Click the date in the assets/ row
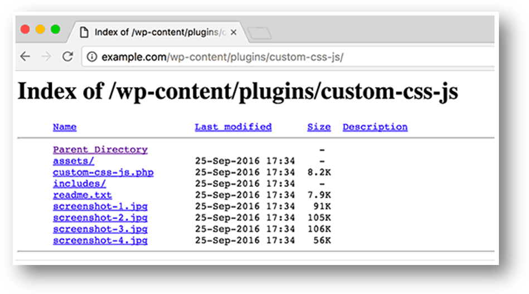529x294 pixels. 245,161
